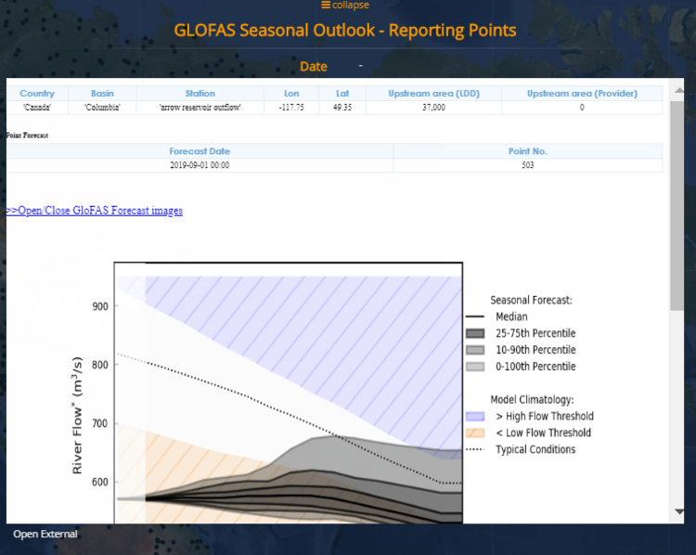Click the 25-75th Percentile legend swatch

pyautogui.click(x=475, y=333)
